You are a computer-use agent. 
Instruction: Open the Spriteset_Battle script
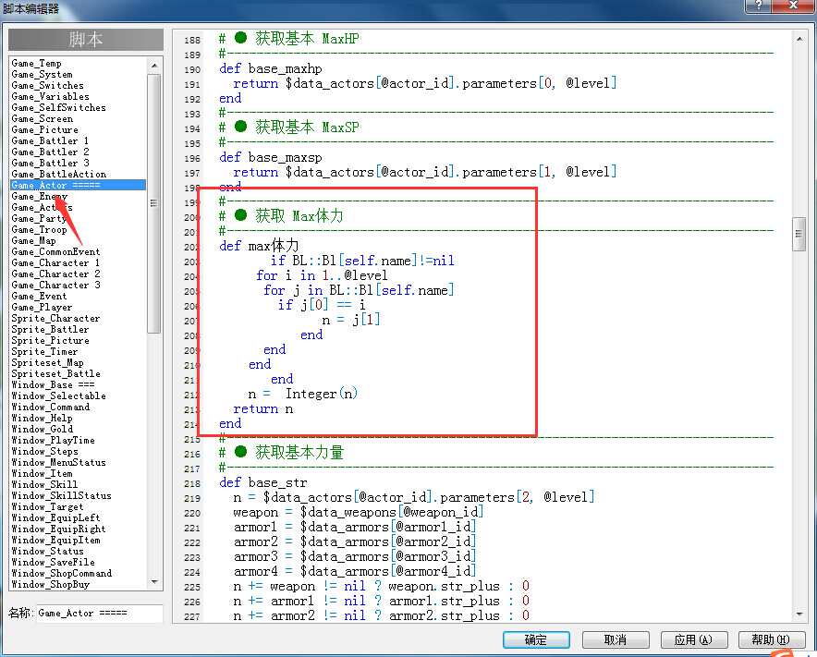pos(55,373)
